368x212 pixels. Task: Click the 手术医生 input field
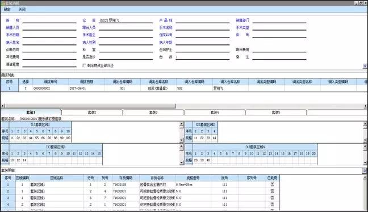pyautogui.click(x=126, y=35)
